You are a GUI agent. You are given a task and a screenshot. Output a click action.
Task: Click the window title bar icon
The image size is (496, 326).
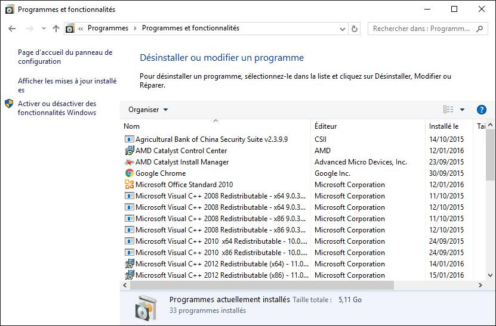[x=10, y=10]
